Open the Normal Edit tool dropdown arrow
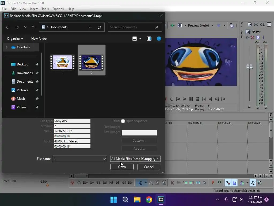Image resolution: width=274 pixels, height=206 pixels. click(x=146, y=183)
